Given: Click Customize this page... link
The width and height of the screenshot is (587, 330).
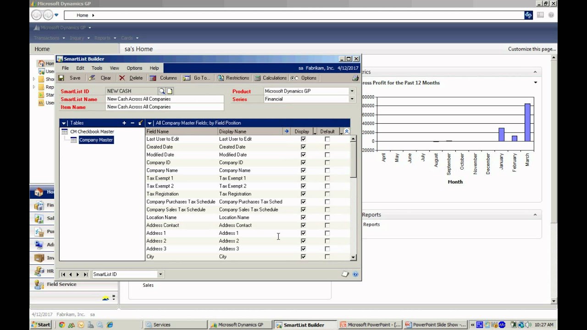Looking at the screenshot, I should tap(532, 49).
